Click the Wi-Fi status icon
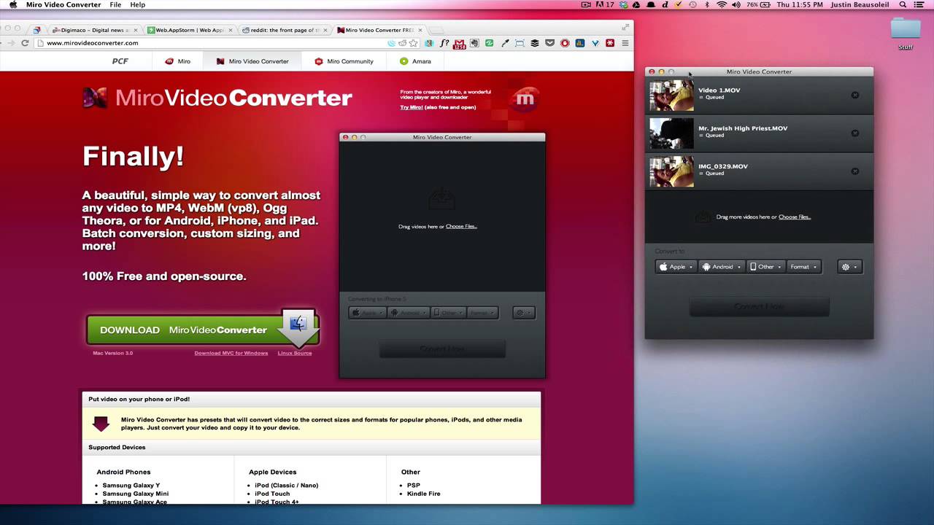Screen dimensions: 934x525 pyautogui.click(x=722, y=4)
